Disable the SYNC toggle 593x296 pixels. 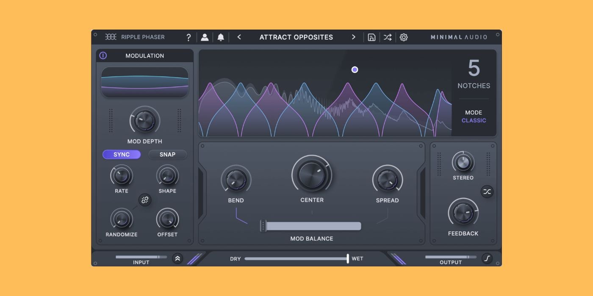point(122,154)
